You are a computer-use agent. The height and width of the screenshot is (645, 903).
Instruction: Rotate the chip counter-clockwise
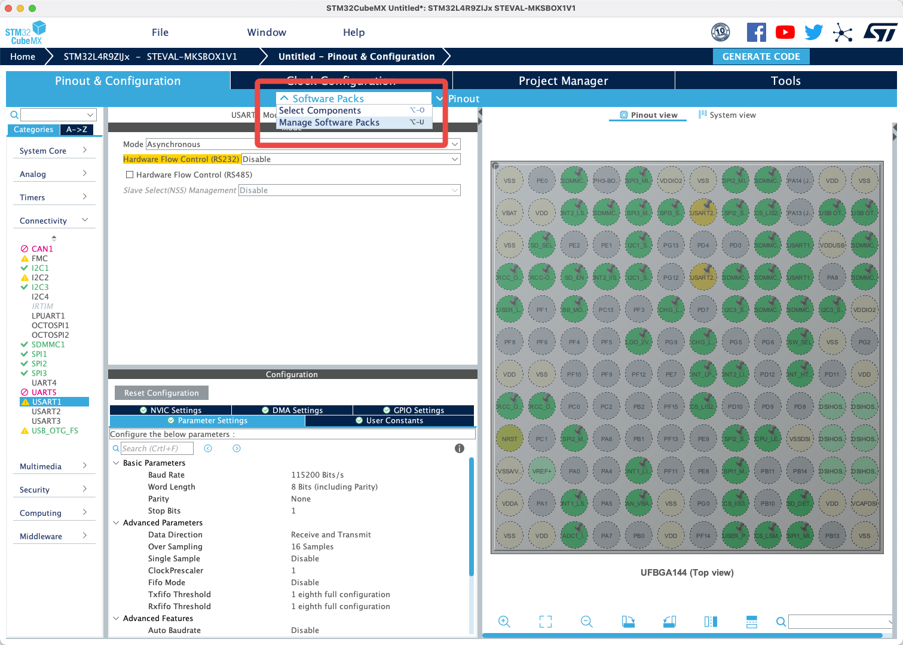pos(669,622)
